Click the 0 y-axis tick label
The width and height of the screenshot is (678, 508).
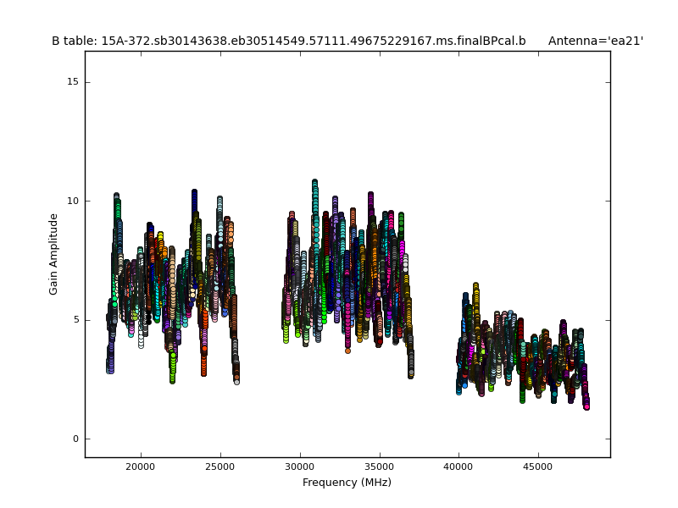pyautogui.click(x=75, y=439)
